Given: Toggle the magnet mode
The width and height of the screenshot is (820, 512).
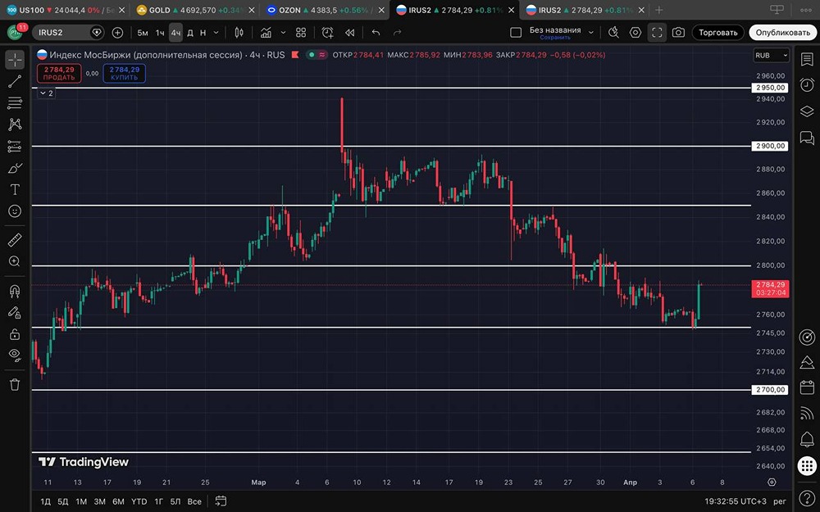Looking at the screenshot, I should [x=15, y=291].
